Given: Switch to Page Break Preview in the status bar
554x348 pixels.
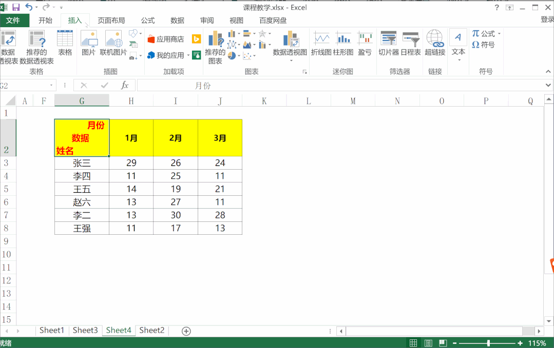Looking at the screenshot, I should coord(443,343).
